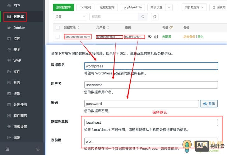Open 终端 in the sidebar
Image resolution: width=227 pixels, height=155 pixels.
22,94
